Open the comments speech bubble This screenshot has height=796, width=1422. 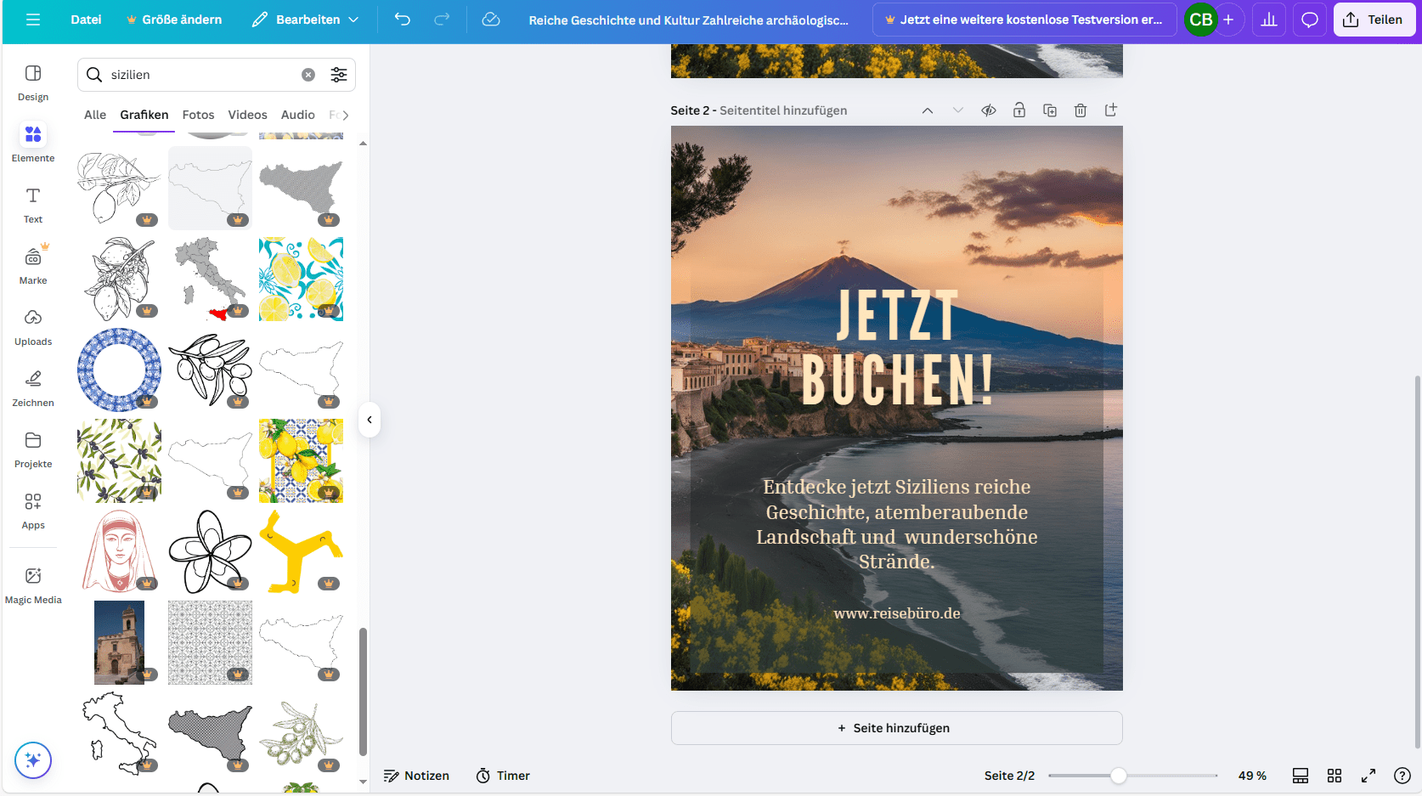1310,20
